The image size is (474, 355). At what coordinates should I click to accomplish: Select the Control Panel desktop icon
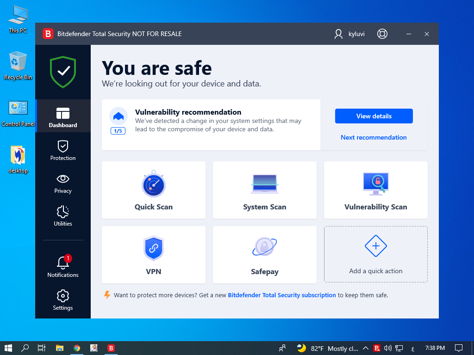click(x=18, y=113)
